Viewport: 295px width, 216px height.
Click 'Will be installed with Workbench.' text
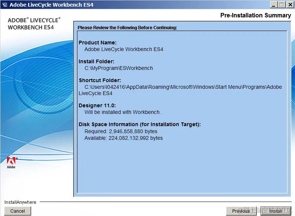pos(122,112)
